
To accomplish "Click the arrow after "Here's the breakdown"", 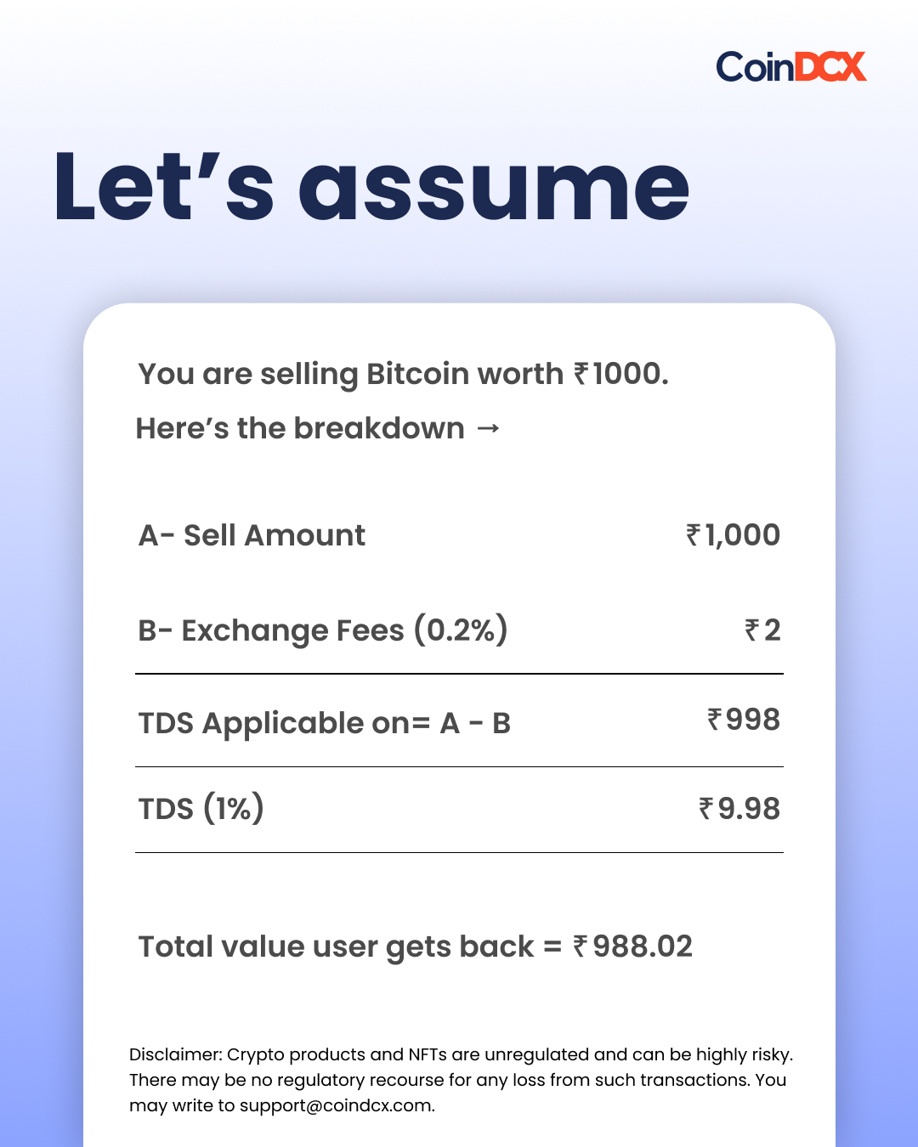I will (x=488, y=429).
